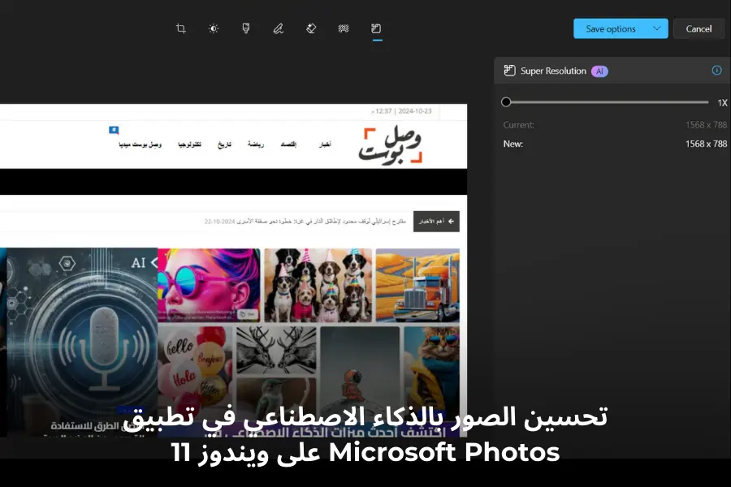Click the woman with sunglasses thumbnail
This screenshot has width=731, height=487.
(209, 285)
